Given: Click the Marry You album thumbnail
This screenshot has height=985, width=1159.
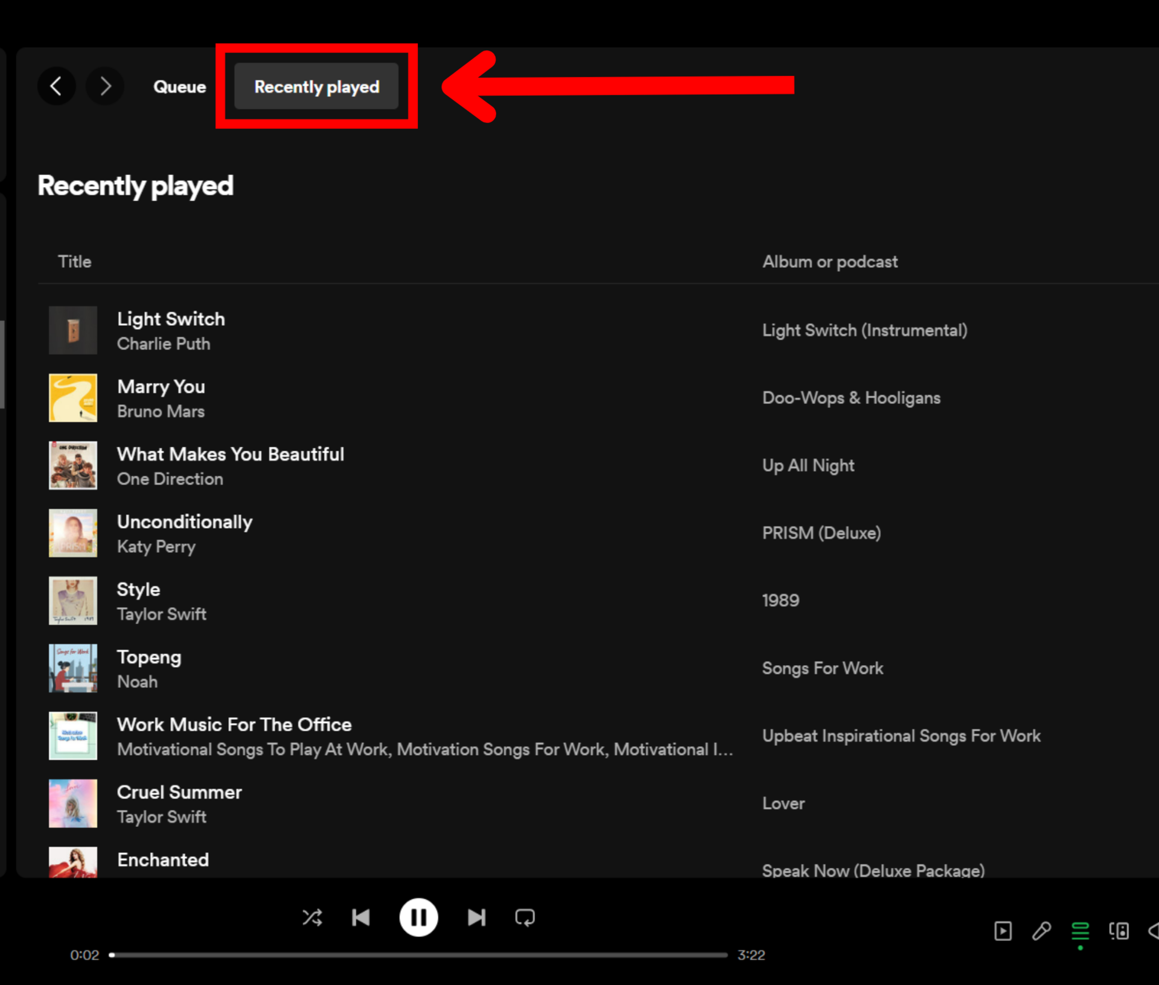Looking at the screenshot, I should pyautogui.click(x=73, y=398).
